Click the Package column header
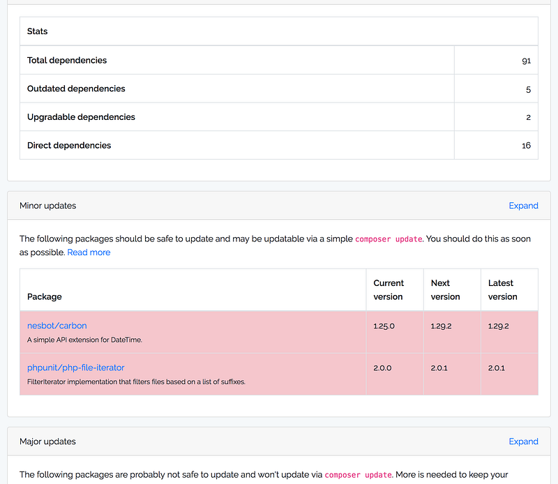Screen dimensions: 558x484 [x=45, y=296]
